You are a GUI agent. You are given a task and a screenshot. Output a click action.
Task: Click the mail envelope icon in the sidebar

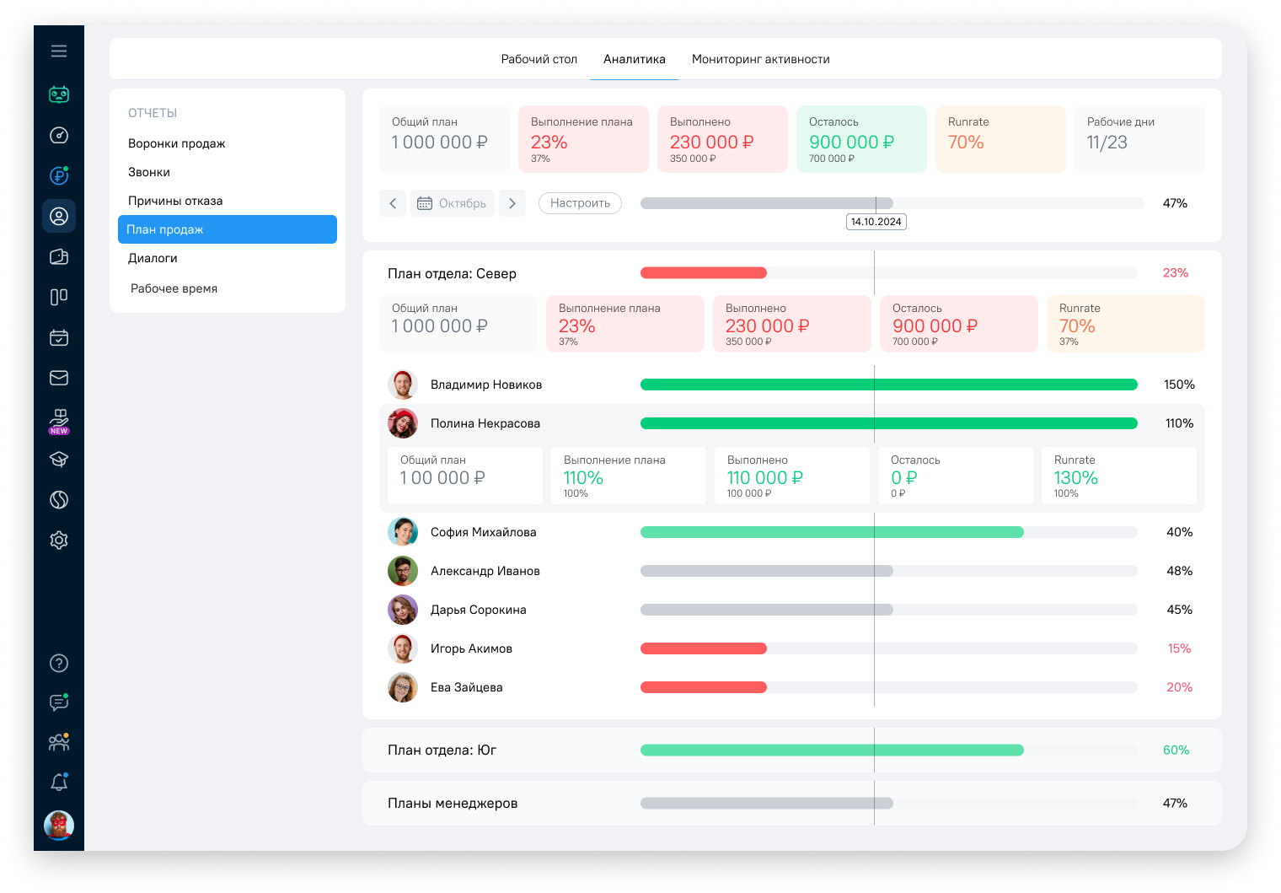(x=59, y=379)
